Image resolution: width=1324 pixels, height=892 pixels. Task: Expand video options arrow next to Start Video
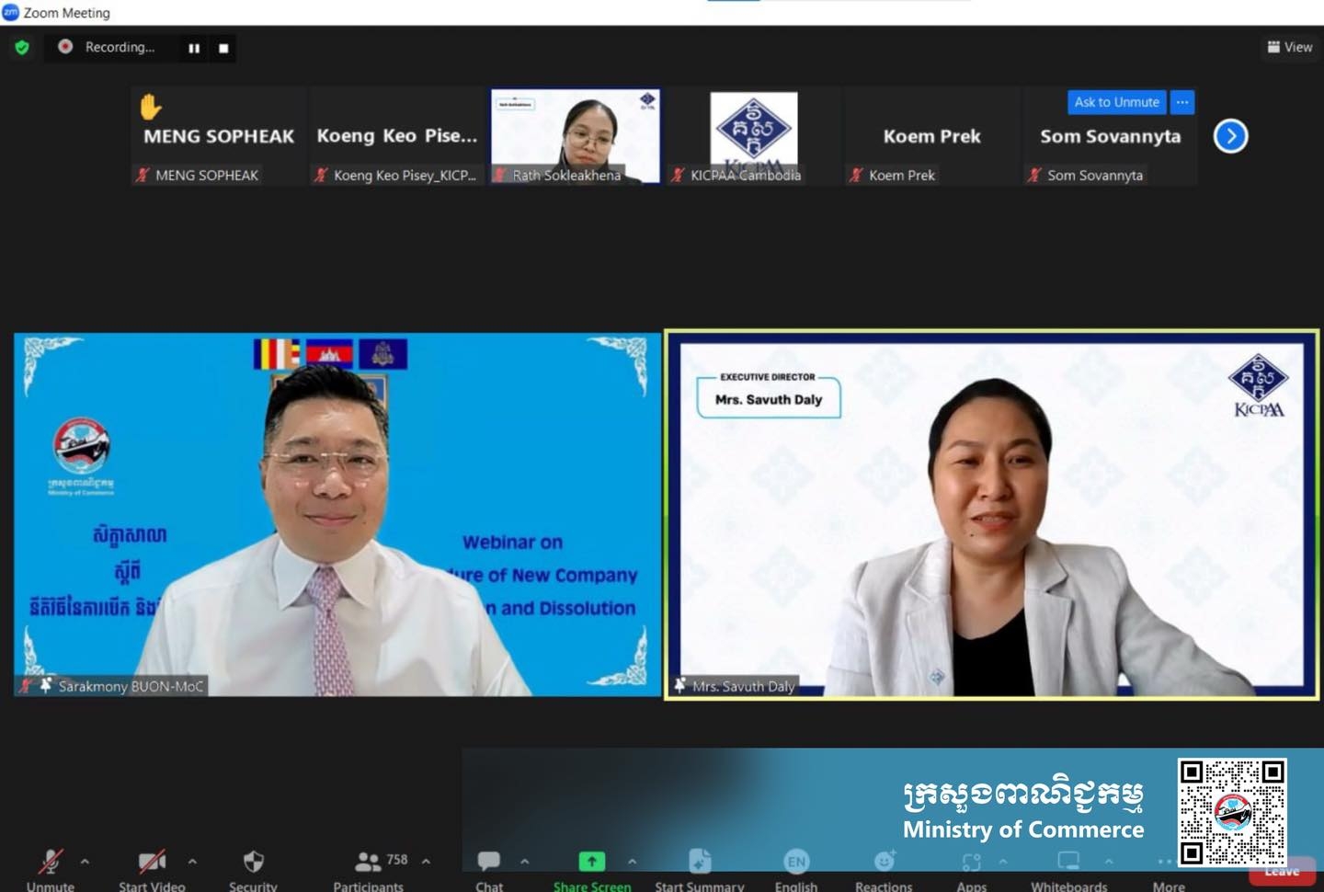tap(192, 862)
